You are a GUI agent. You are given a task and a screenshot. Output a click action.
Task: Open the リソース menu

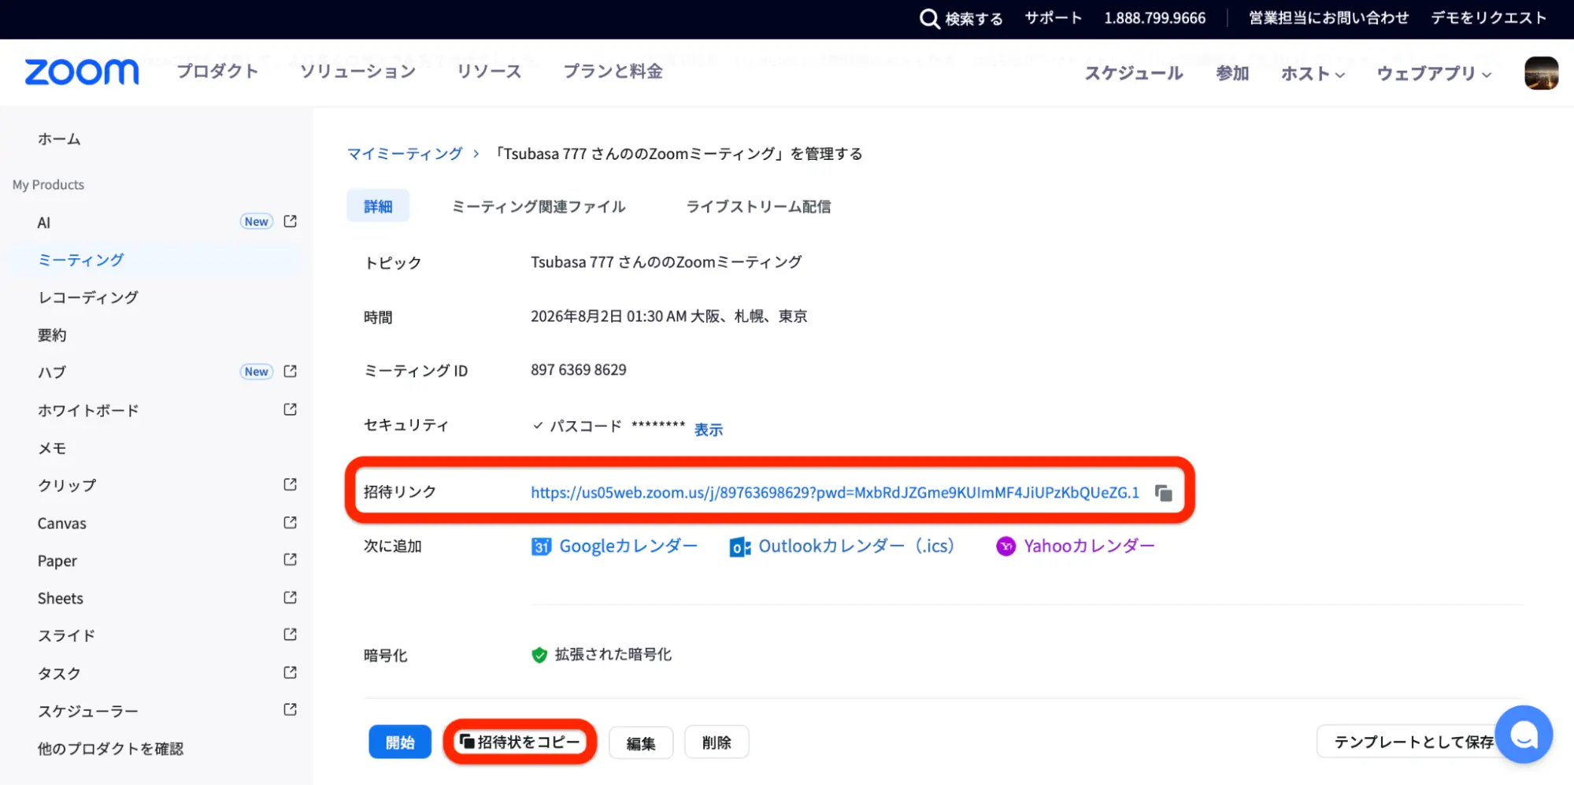[x=489, y=71]
